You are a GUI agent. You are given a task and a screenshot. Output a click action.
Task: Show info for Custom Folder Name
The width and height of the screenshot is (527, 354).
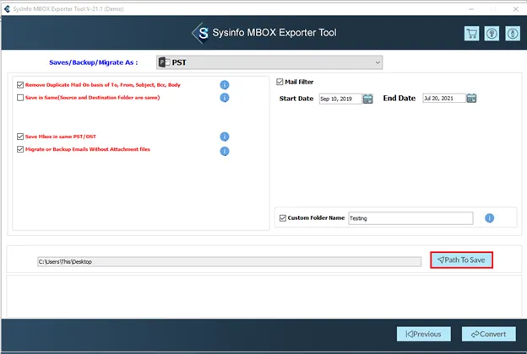coord(489,218)
